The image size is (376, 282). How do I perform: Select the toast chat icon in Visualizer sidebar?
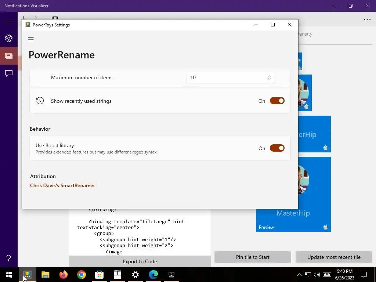tap(9, 73)
